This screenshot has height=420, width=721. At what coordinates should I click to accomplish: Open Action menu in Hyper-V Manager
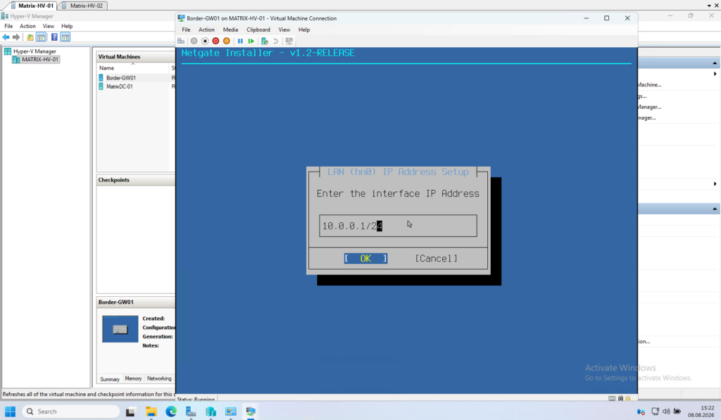27,26
